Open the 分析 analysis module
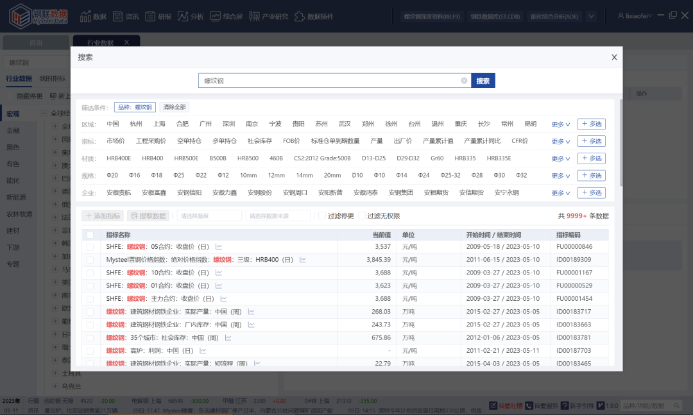693x415 pixels. pos(191,16)
